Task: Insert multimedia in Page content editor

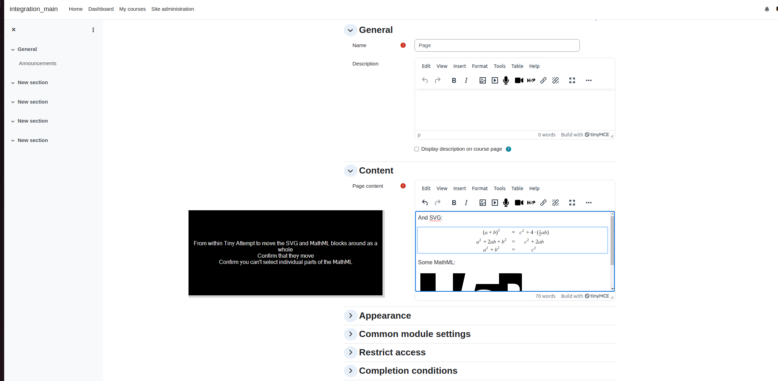Action: pyautogui.click(x=495, y=203)
